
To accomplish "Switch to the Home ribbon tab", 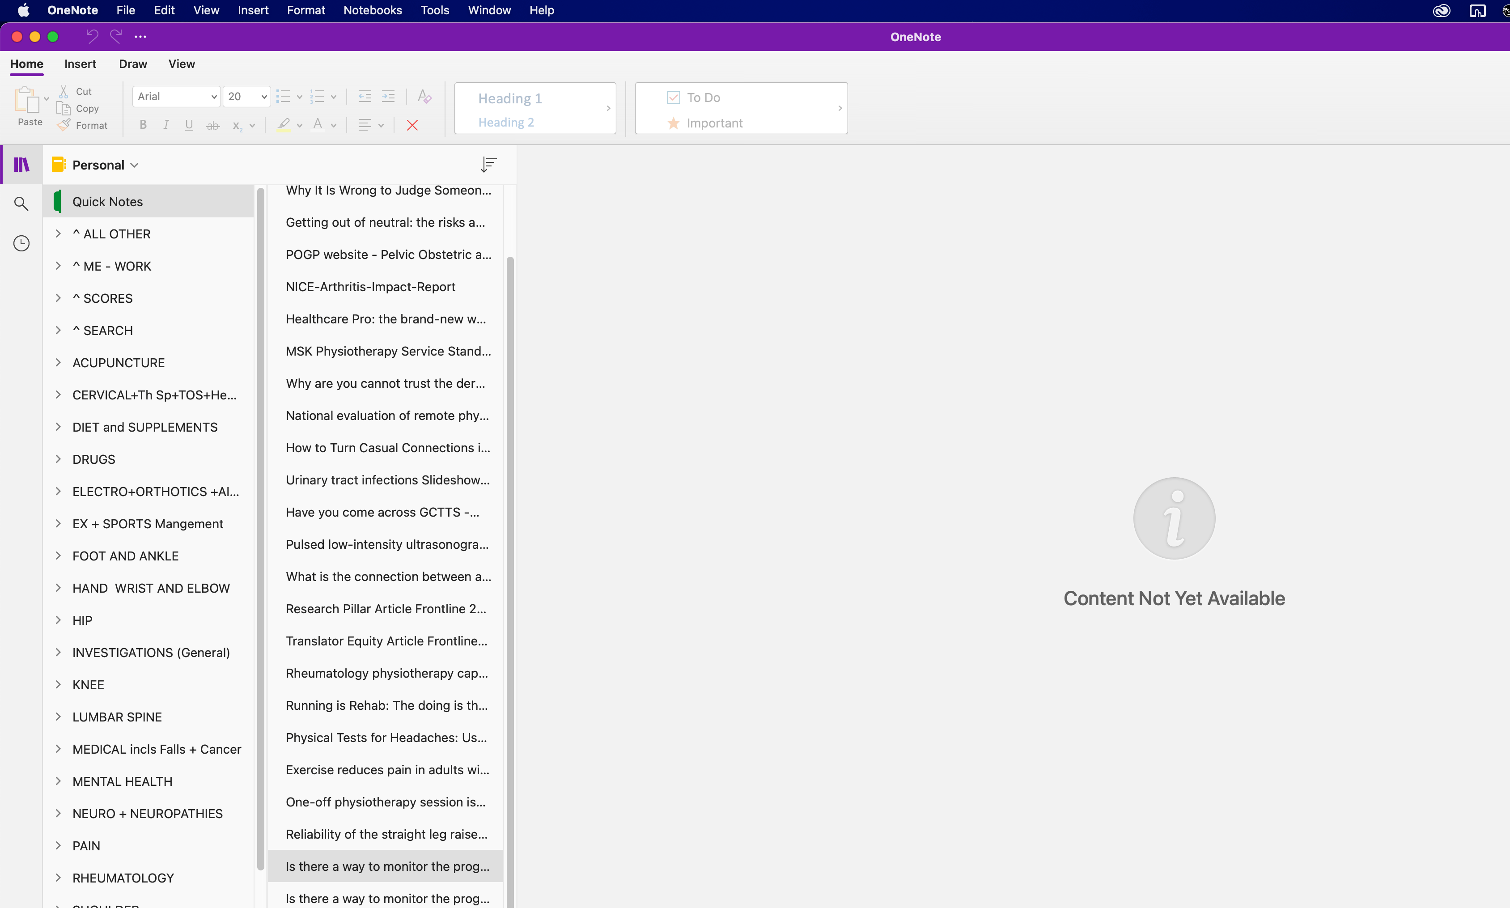I will pos(26,64).
